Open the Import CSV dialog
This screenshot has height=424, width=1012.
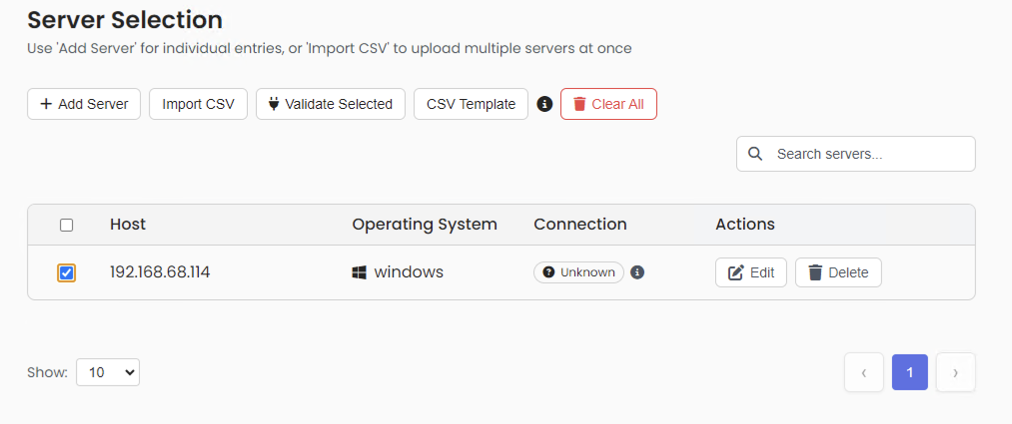tap(198, 104)
